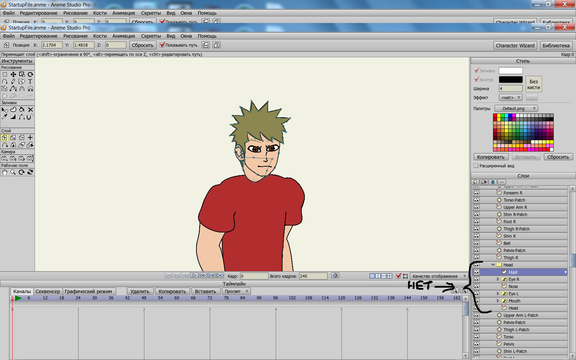
Task: Enable the Расширенный вид checkbox
Action: coord(476,166)
